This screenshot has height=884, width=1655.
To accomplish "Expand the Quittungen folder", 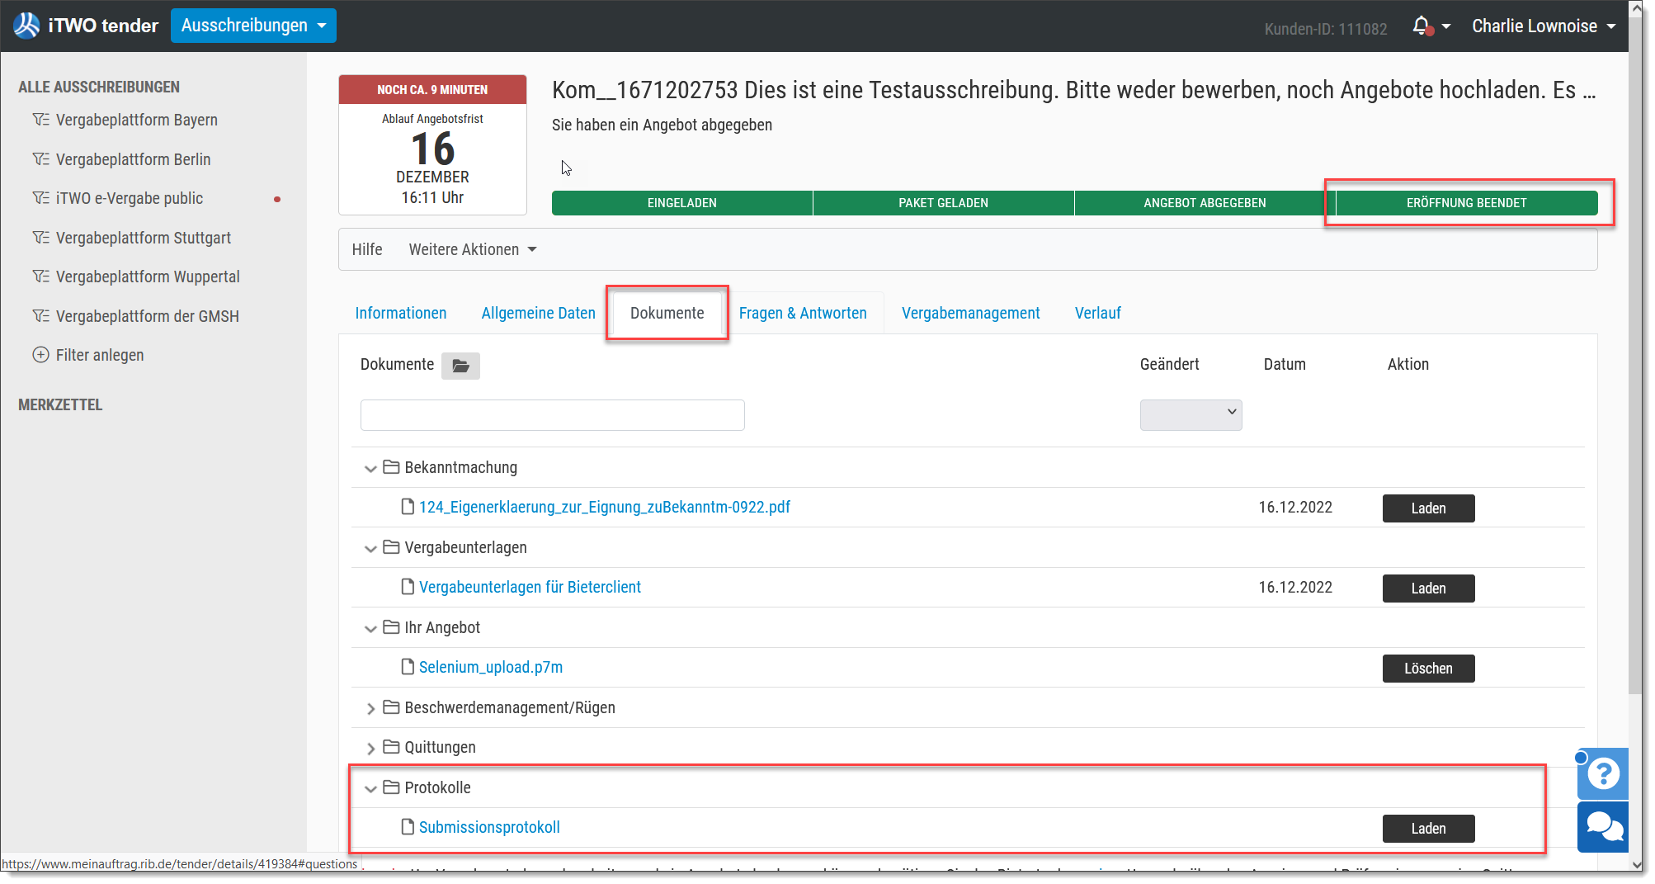I will point(370,748).
